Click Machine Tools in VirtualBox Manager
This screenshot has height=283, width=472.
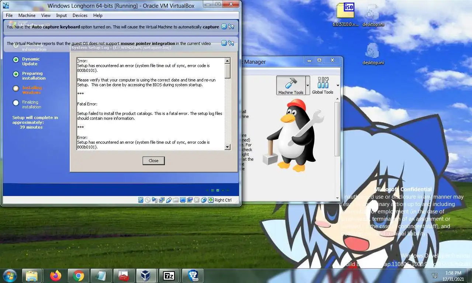291,85
